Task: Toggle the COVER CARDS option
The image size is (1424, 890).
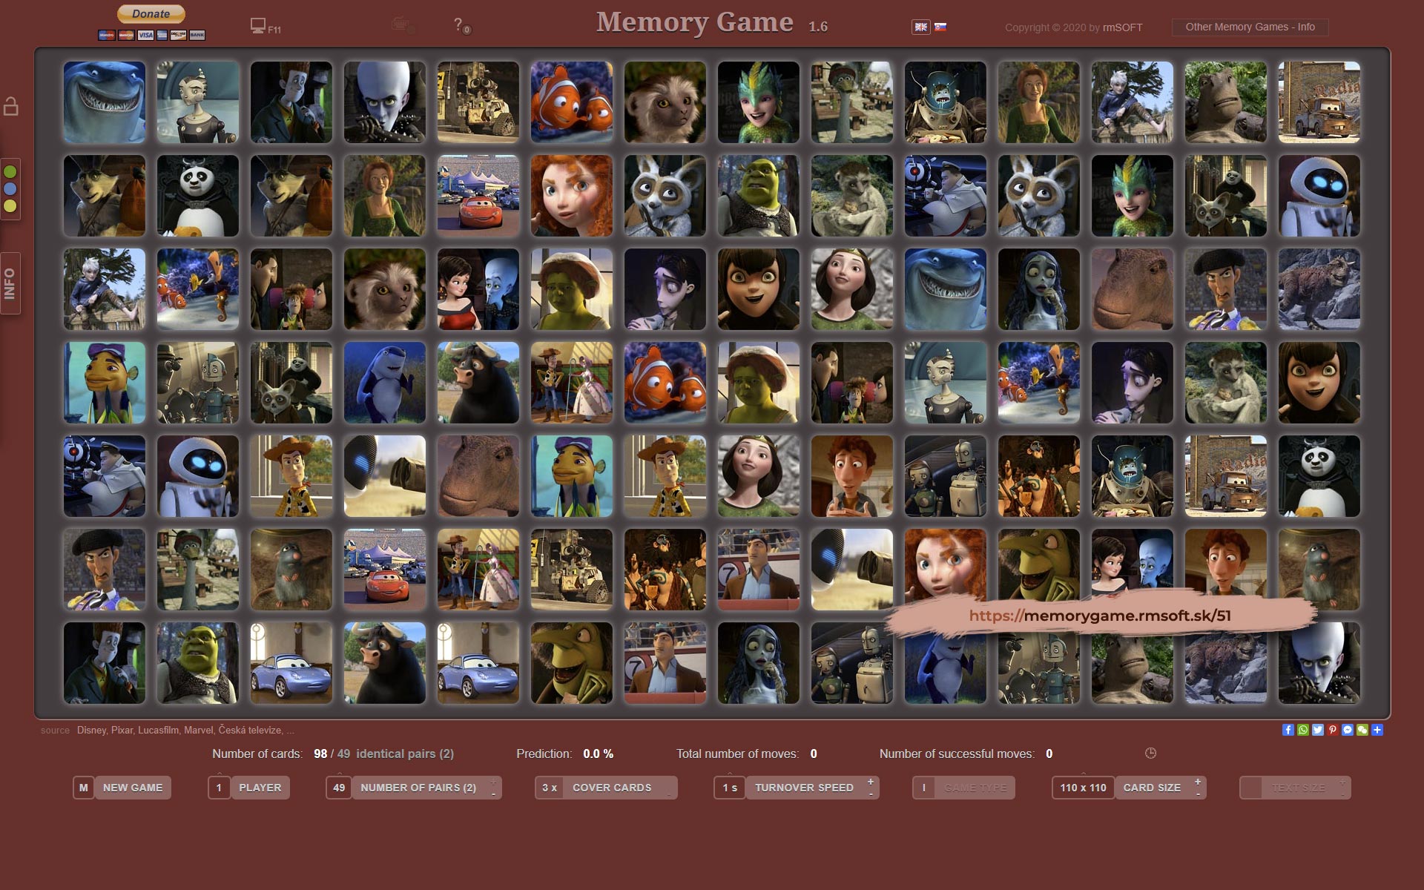Action: pyautogui.click(x=611, y=788)
